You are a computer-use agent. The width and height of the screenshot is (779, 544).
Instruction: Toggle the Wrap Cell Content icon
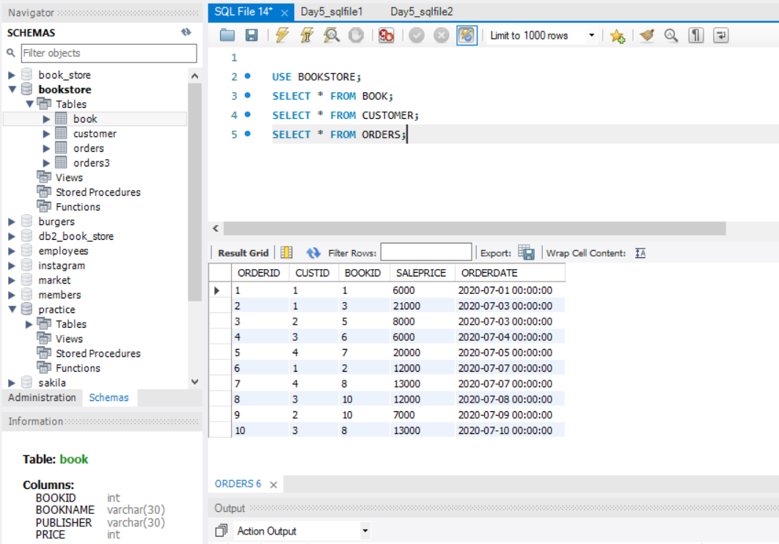pyautogui.click(x=640, y=253)
